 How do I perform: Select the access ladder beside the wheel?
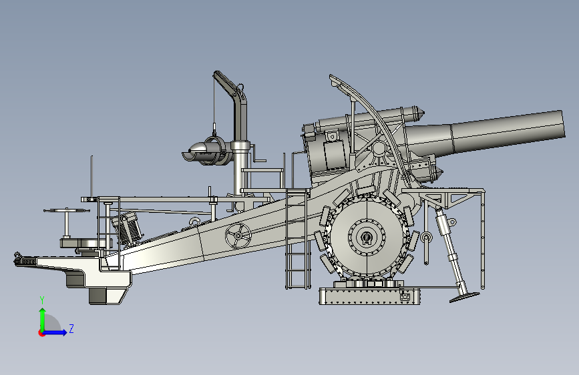pyautogui.click(x=297, y=239)
